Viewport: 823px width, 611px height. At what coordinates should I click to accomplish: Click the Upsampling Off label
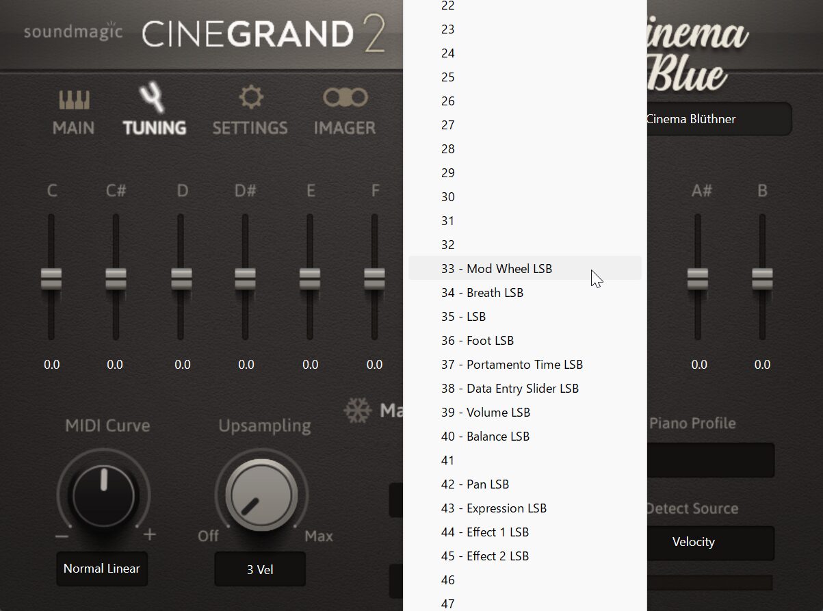pyautogui.click(x=208, y=536)
